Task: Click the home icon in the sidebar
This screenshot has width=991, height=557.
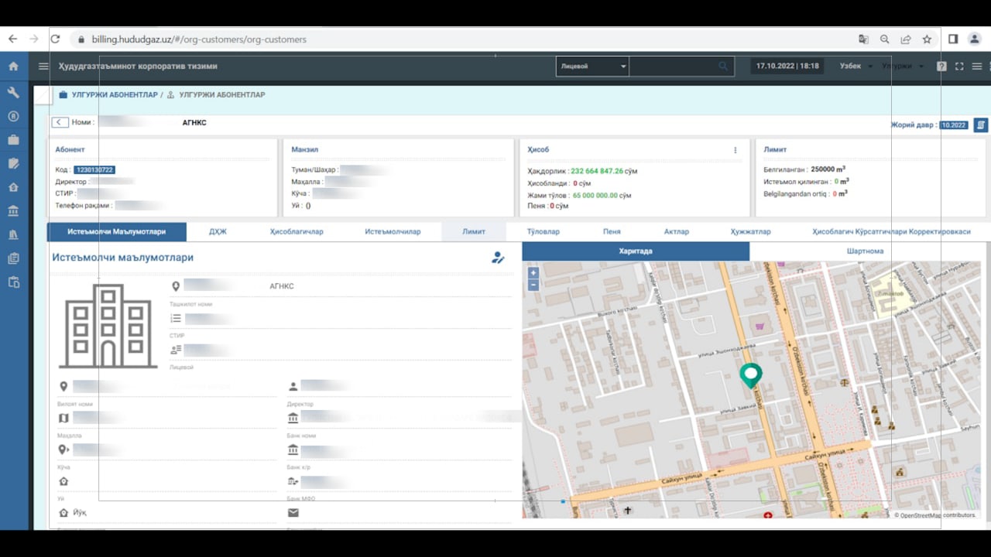Action: click(13, 67)
